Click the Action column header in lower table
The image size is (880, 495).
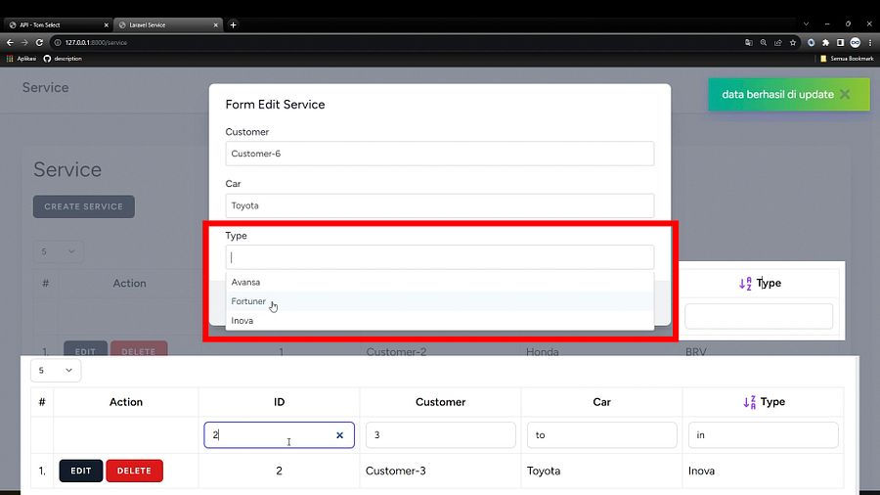click(126, 402)
